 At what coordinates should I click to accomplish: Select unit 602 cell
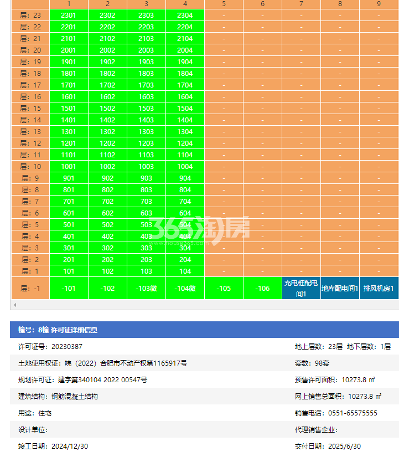(x=107, y=213)
